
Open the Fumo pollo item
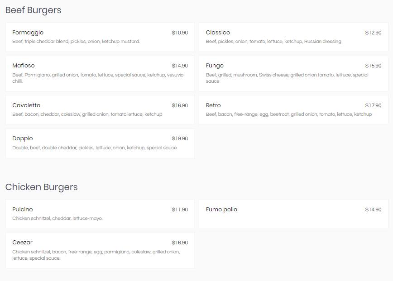[x=293, y=214]
